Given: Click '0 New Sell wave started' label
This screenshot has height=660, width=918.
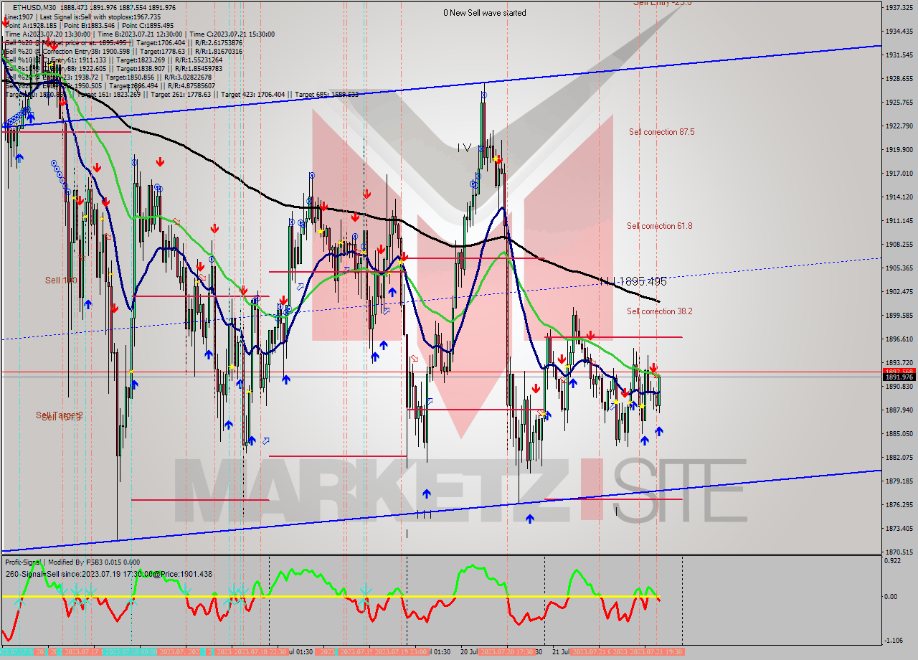Looking at the screenshot, I should (x=484, y=13).
